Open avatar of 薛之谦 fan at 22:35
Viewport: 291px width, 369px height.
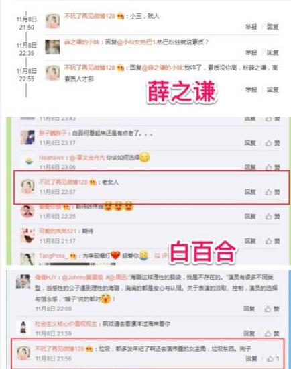click(x=52, y=47)
